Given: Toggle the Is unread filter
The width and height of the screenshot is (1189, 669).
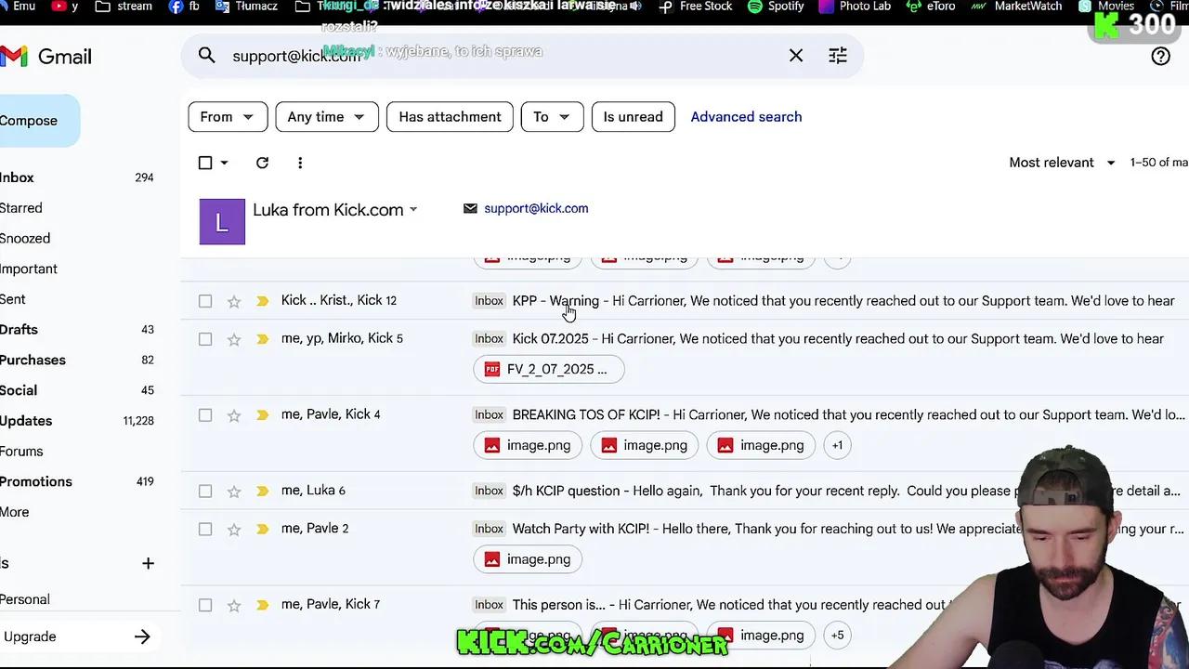Looking at the screenshot, I should coord(634,117).
